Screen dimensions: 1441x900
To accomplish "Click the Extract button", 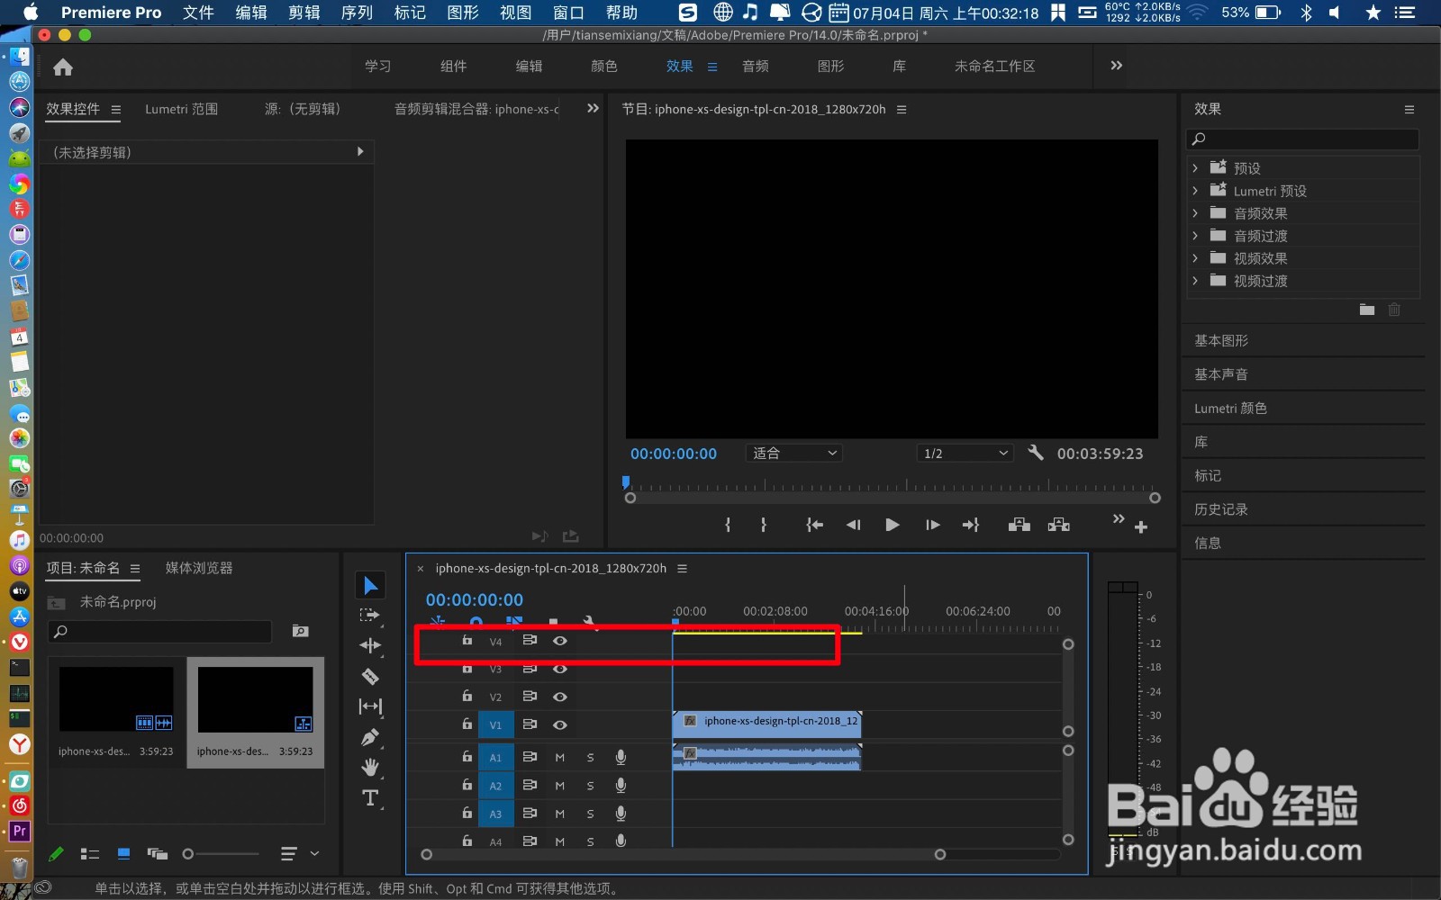I will (1059, 525).
